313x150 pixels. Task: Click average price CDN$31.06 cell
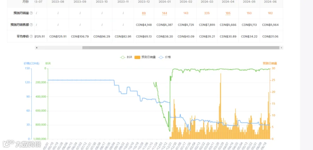tap(270, 37)
